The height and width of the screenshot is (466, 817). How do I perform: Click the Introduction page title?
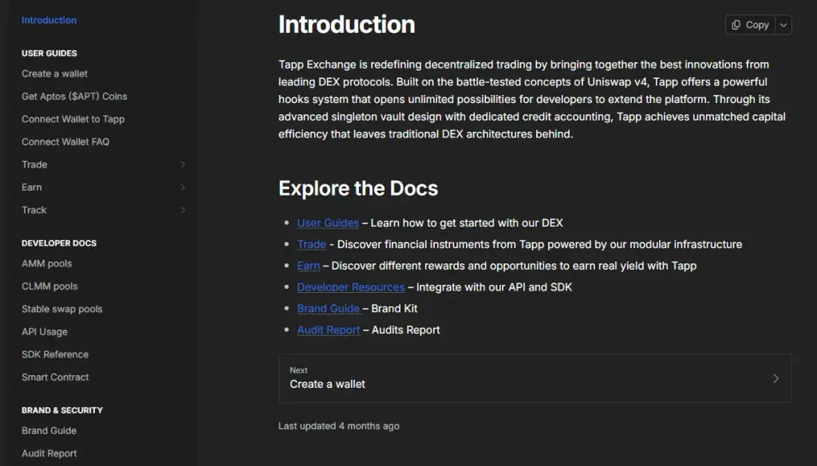point(346,25)
